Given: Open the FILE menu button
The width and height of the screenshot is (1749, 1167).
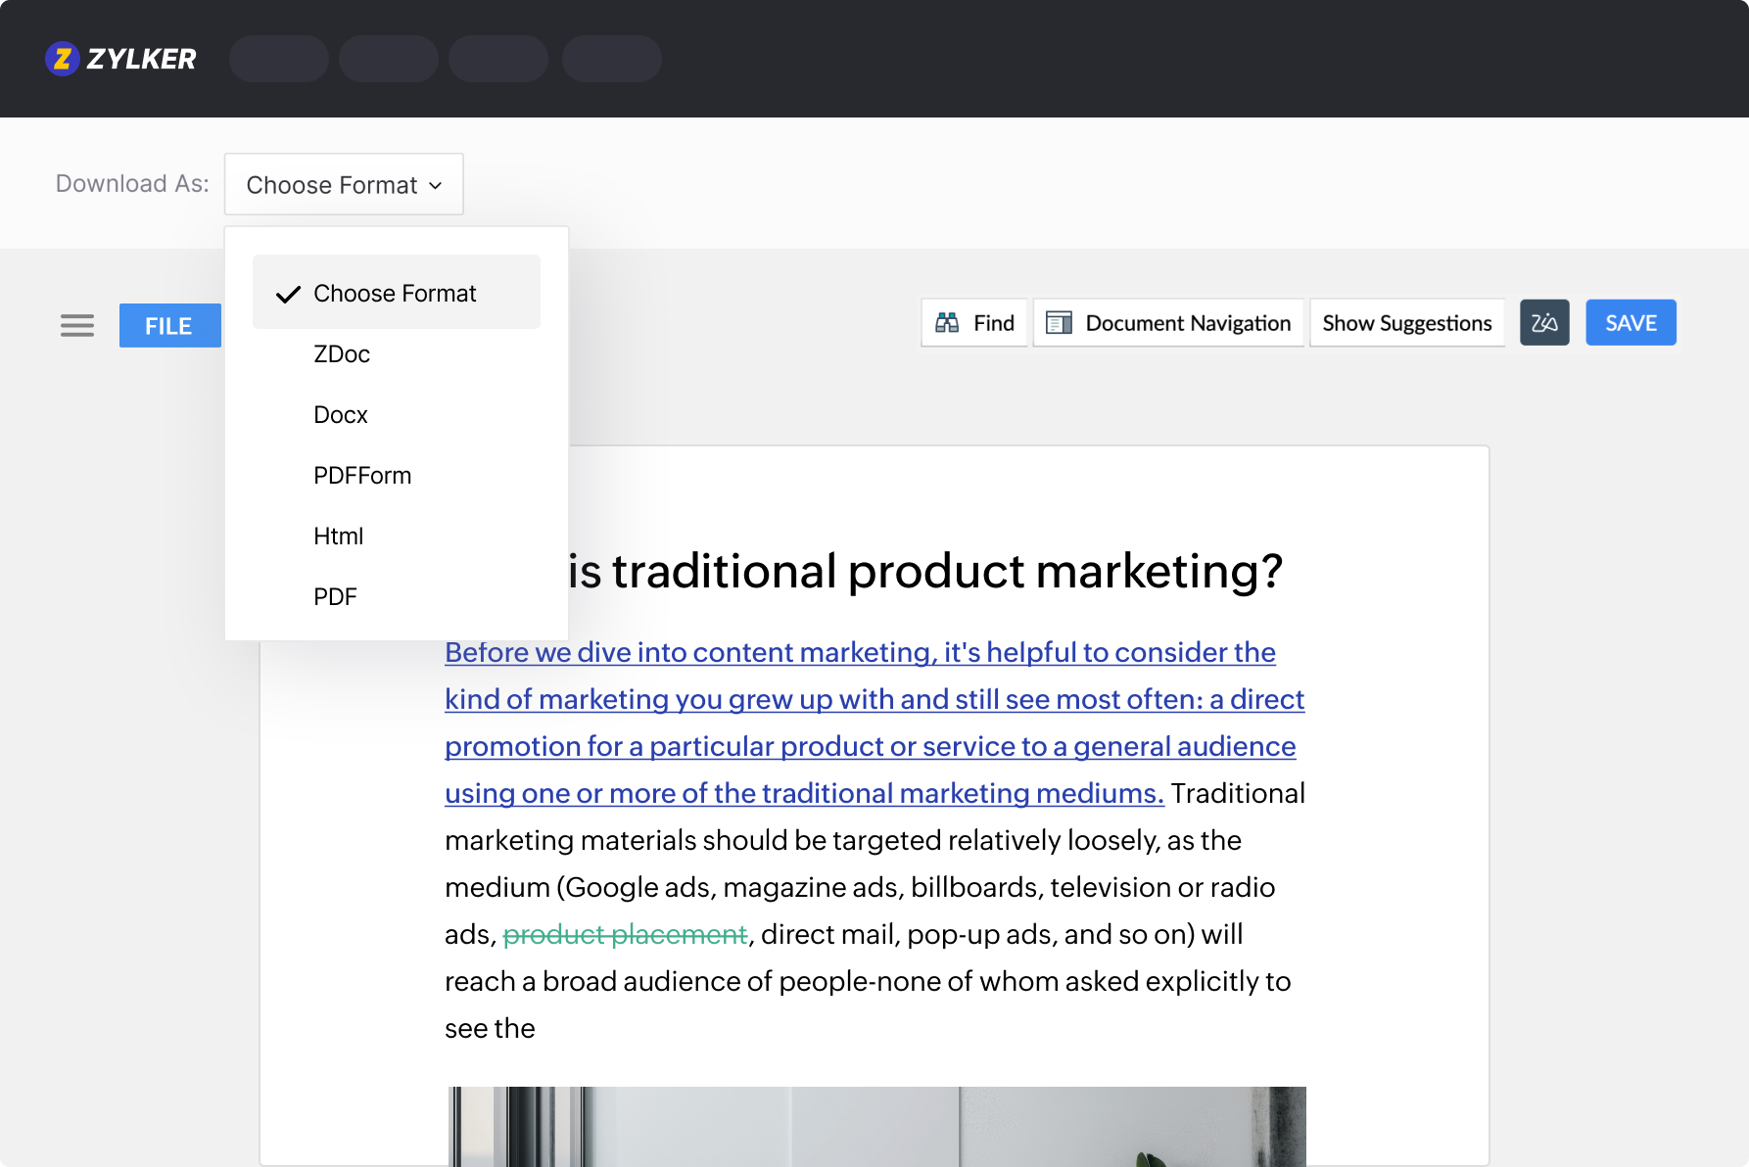Looking at the screenshot, I should click(169, 326).
